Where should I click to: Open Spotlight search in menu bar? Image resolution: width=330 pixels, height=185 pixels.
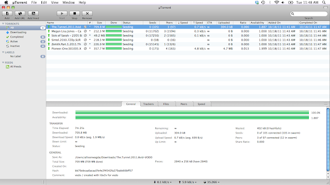coord(324,3)
